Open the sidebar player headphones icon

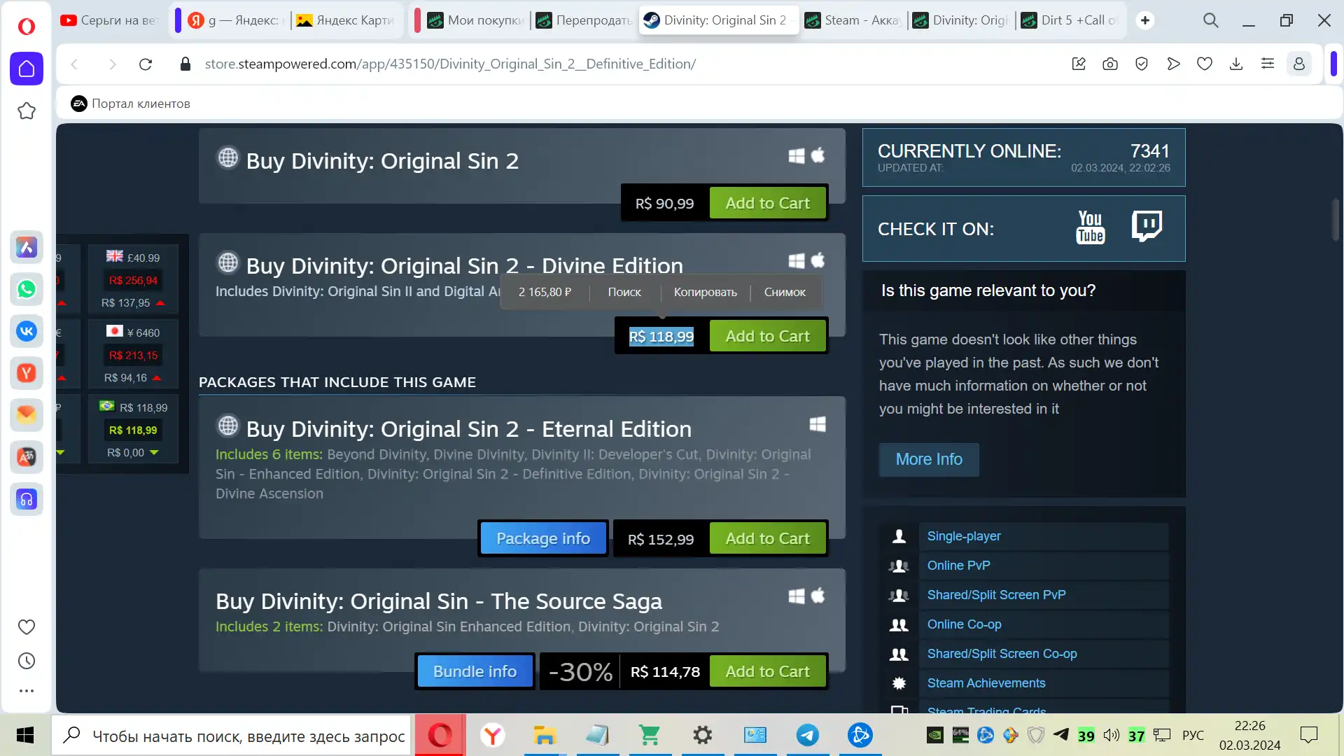27,499
